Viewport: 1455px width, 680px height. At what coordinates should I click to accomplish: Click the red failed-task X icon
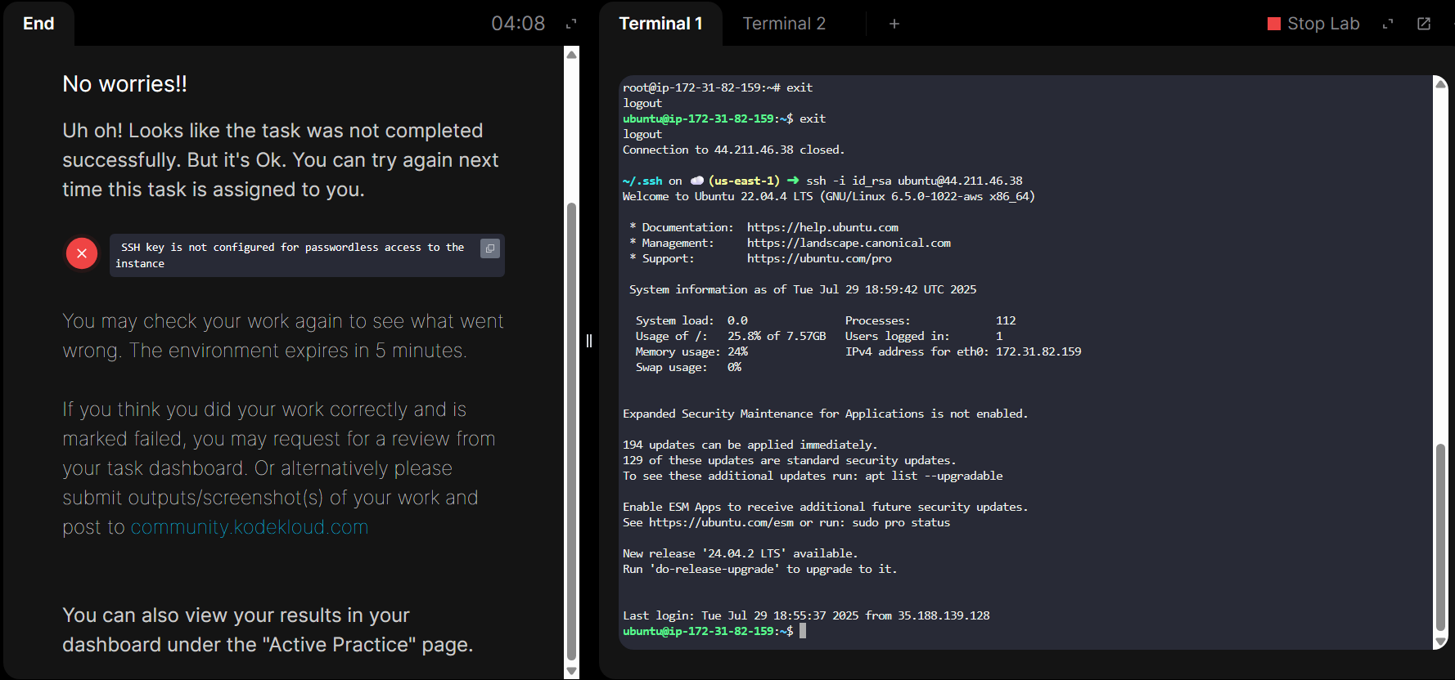tap(82, 253)
